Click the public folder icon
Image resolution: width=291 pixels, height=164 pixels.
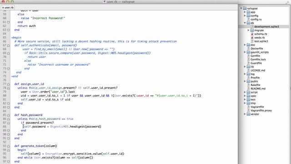pos(249,81)
